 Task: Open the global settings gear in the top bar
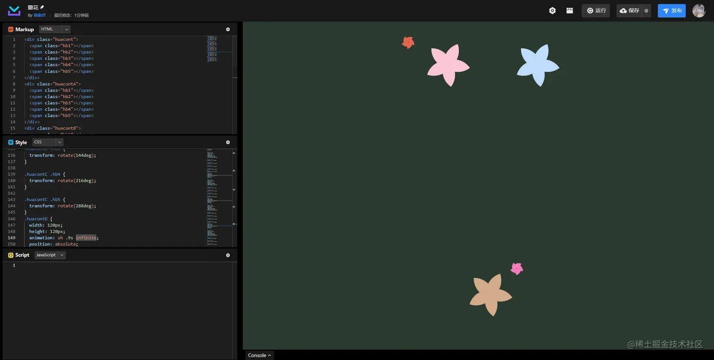(x=552, y=10)
